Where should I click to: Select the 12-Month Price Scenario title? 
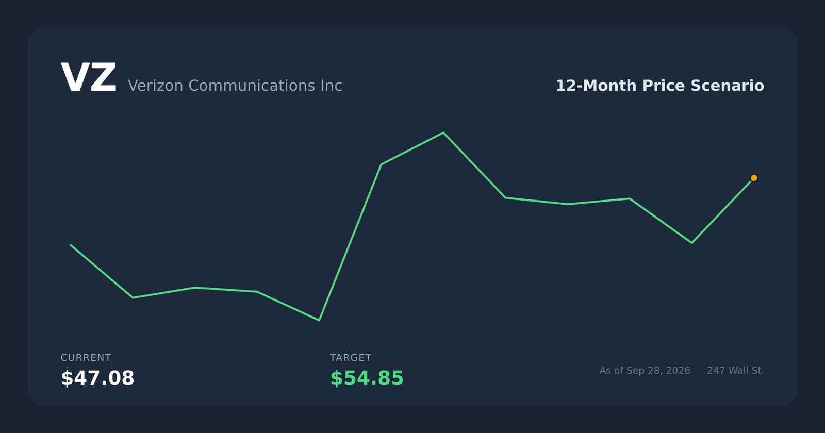pyautogui.click(x=659, y=86)
